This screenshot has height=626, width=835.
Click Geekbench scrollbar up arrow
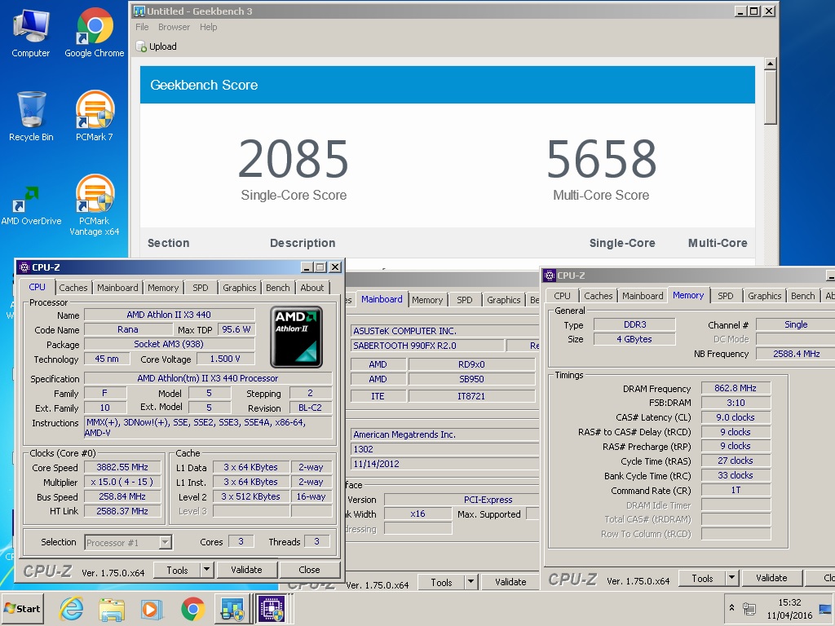pyautogui.click(x=770, y=64)
